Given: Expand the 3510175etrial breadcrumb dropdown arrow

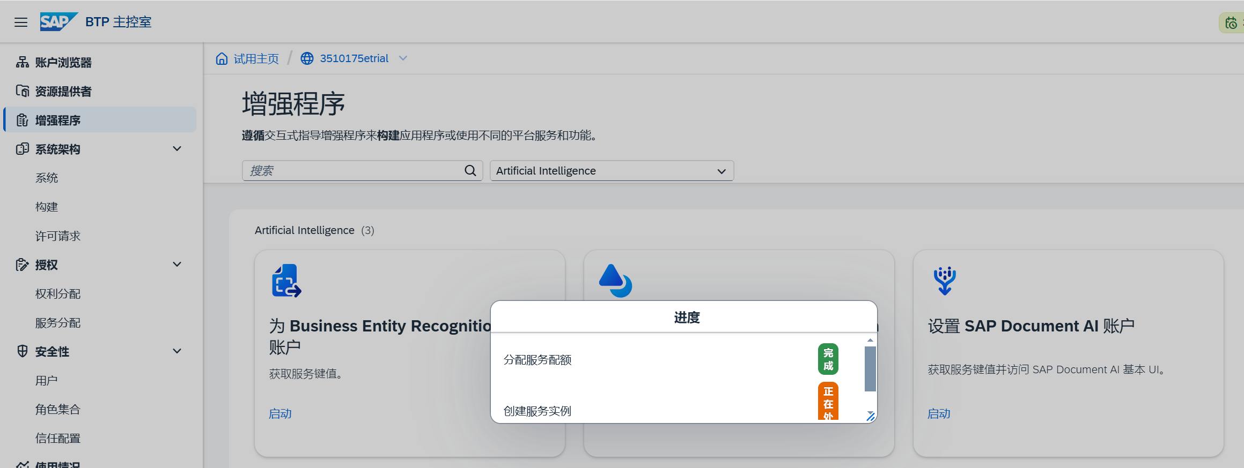Looking at the screenshot, I should 403,58.
